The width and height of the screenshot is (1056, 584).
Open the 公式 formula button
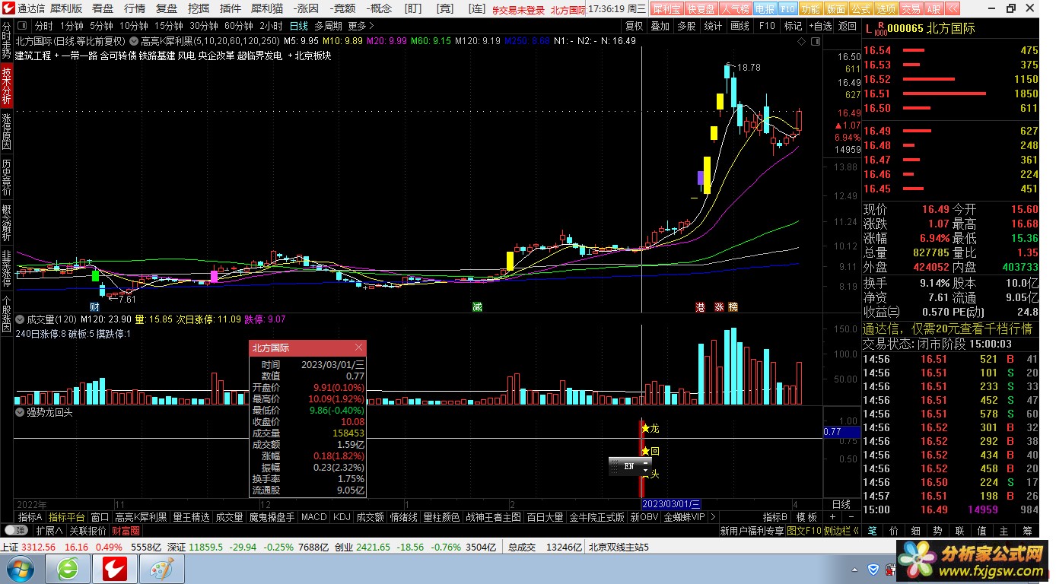(860, 9)
